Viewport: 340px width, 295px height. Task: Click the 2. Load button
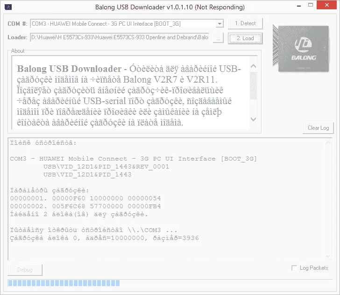click(245, 38)
